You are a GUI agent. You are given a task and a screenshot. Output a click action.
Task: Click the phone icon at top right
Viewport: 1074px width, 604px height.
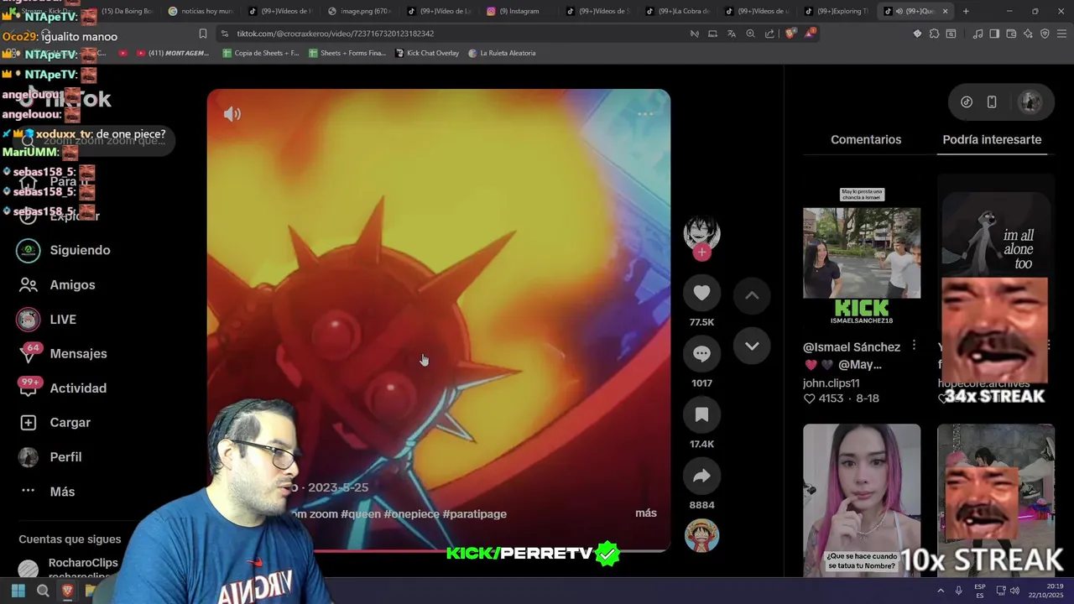992,102
